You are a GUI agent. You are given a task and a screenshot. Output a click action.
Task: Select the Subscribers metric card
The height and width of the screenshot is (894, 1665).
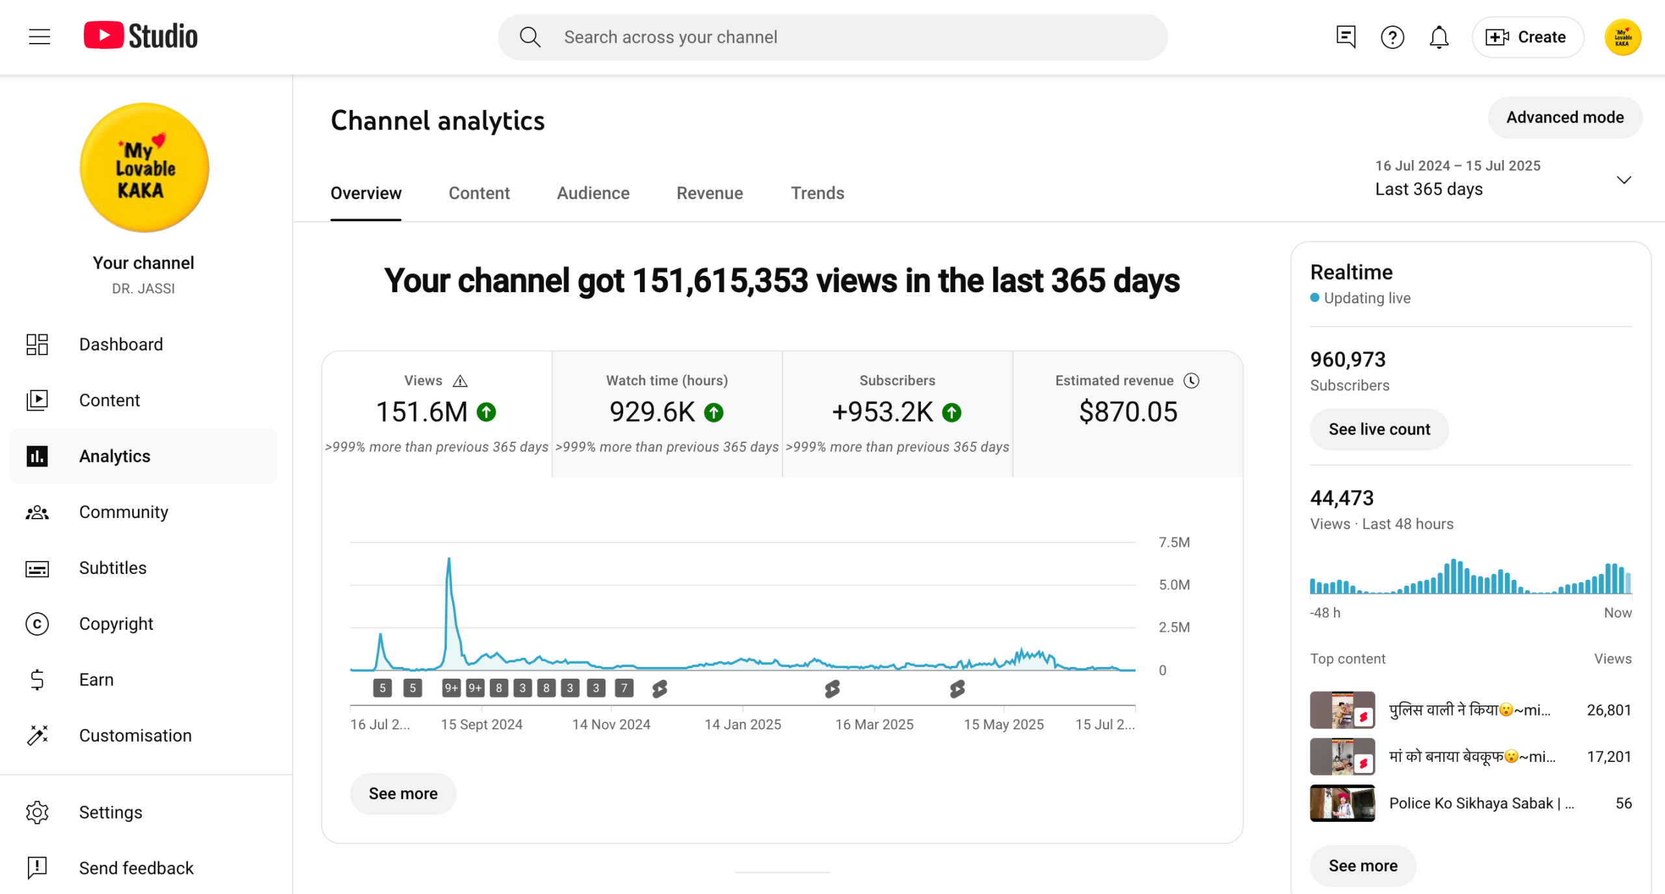click(897, 414)
